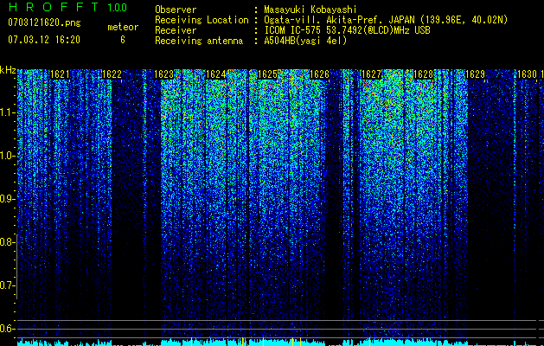Click the kHz axis unit label
Screen dimensions: 544x346
tap(8, 70)
